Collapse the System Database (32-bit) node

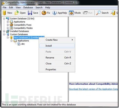4,19
